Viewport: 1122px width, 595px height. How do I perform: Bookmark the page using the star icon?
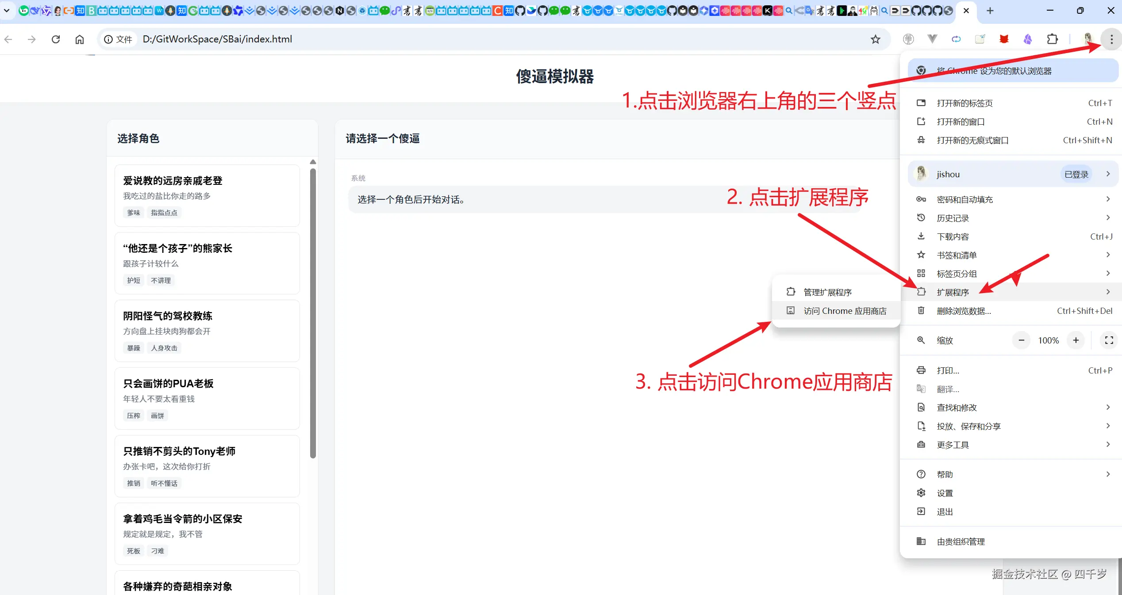tap(876, 39)
